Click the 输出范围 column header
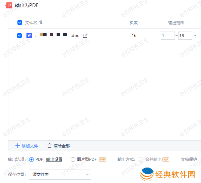201x183 pixels. [x=176, y=23]
